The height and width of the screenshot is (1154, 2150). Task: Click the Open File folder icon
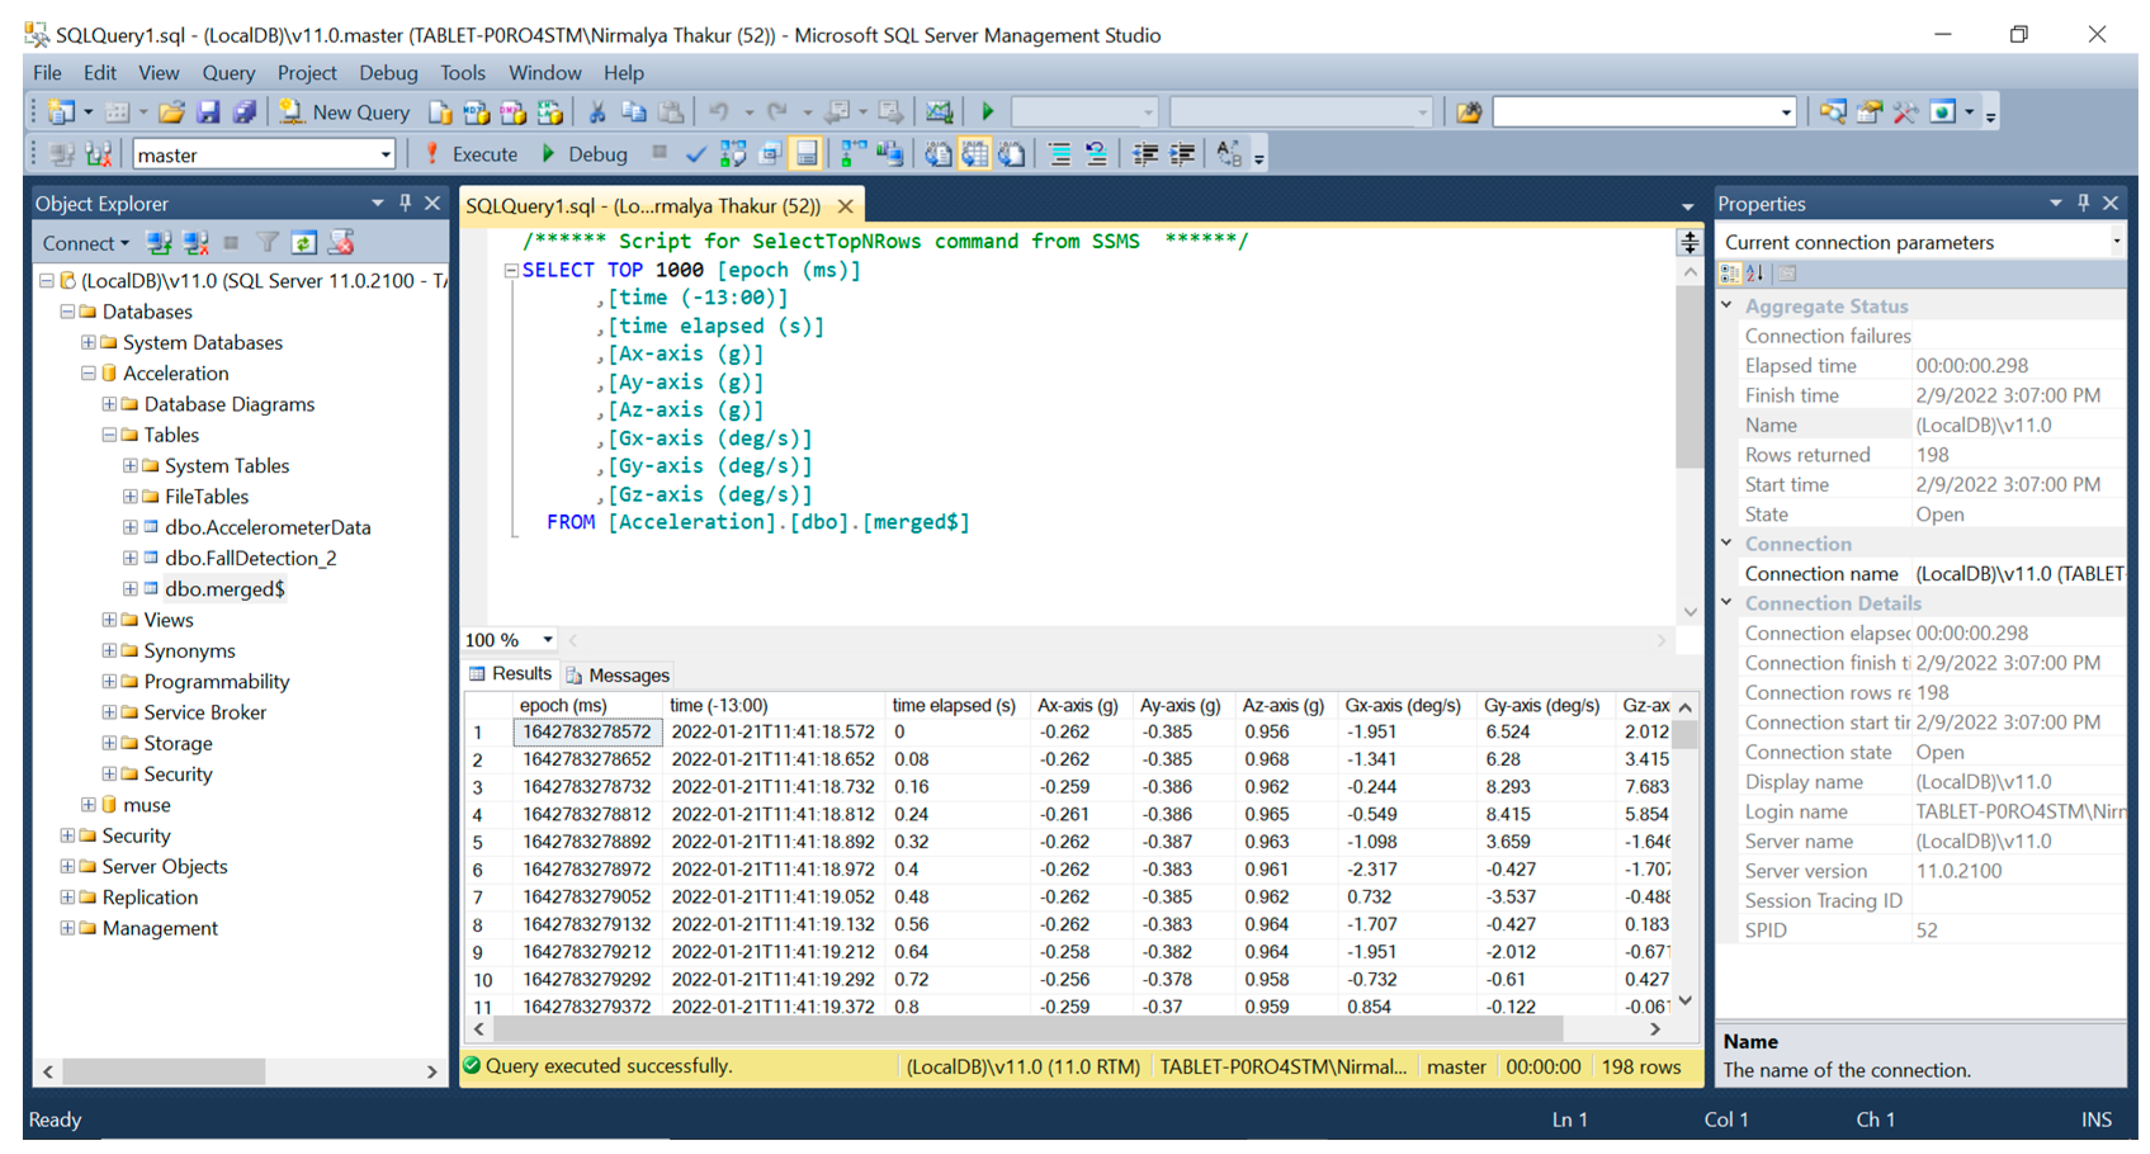(171, 113)
